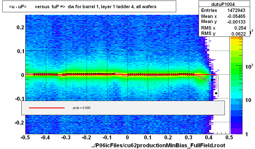The width and height of the screenshot is (255, 149).
Task: Click the y-axis label -0.2
Action: click(20, 123)
